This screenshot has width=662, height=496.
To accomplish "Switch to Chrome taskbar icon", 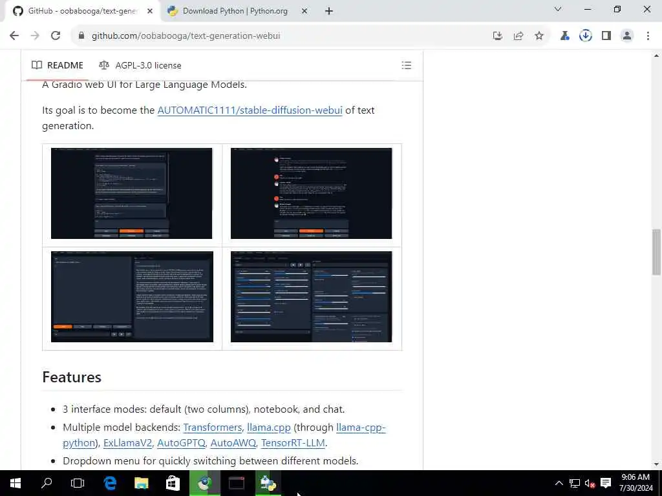I will [x=205, y=483].
